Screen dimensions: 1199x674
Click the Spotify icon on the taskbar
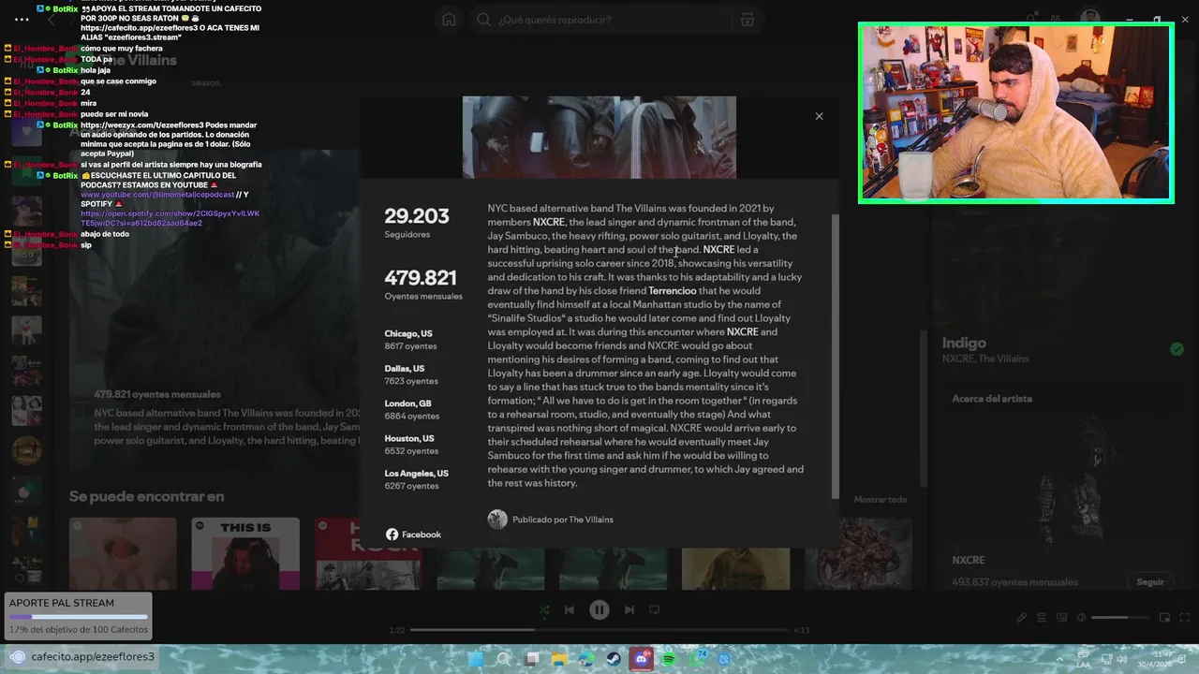tap(669, 660)
